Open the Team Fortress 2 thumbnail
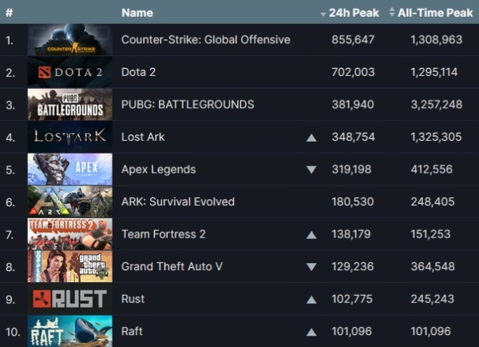The height and width of the screenshot is (347, 479). (69, 234)
